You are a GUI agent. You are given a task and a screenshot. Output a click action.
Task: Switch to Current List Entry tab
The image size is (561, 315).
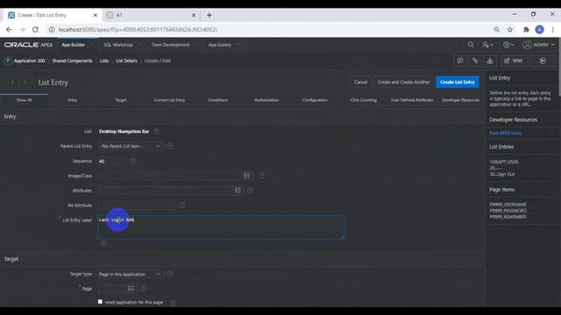(169, 100)
